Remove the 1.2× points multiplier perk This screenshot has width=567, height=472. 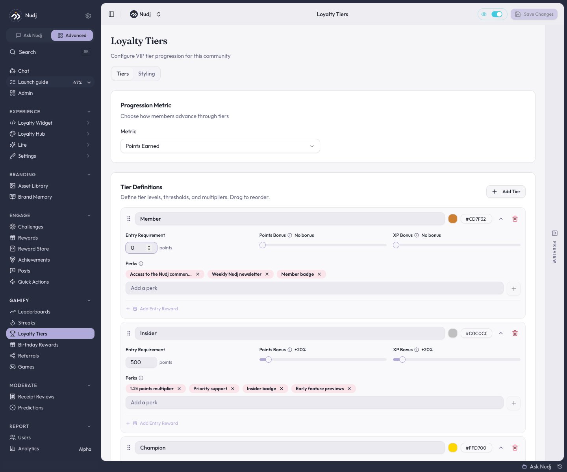coord(179,389)
